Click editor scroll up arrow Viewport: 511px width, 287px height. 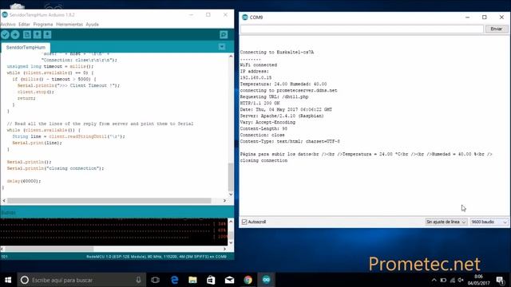231,57
